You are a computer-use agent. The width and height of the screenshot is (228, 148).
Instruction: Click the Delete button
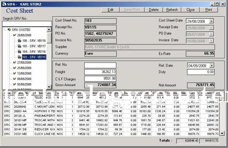coord(154,10)
